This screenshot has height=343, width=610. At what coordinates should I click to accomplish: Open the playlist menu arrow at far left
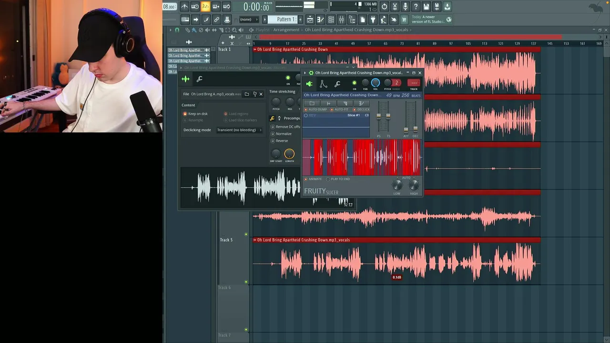tap(170, 30)
